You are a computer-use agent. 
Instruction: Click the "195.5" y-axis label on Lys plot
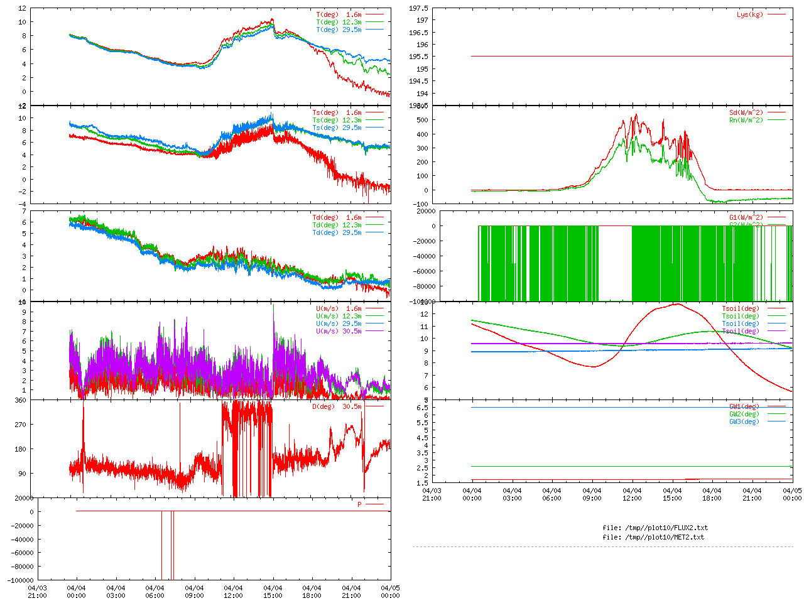pyautogui.click(x=418, y=57)
